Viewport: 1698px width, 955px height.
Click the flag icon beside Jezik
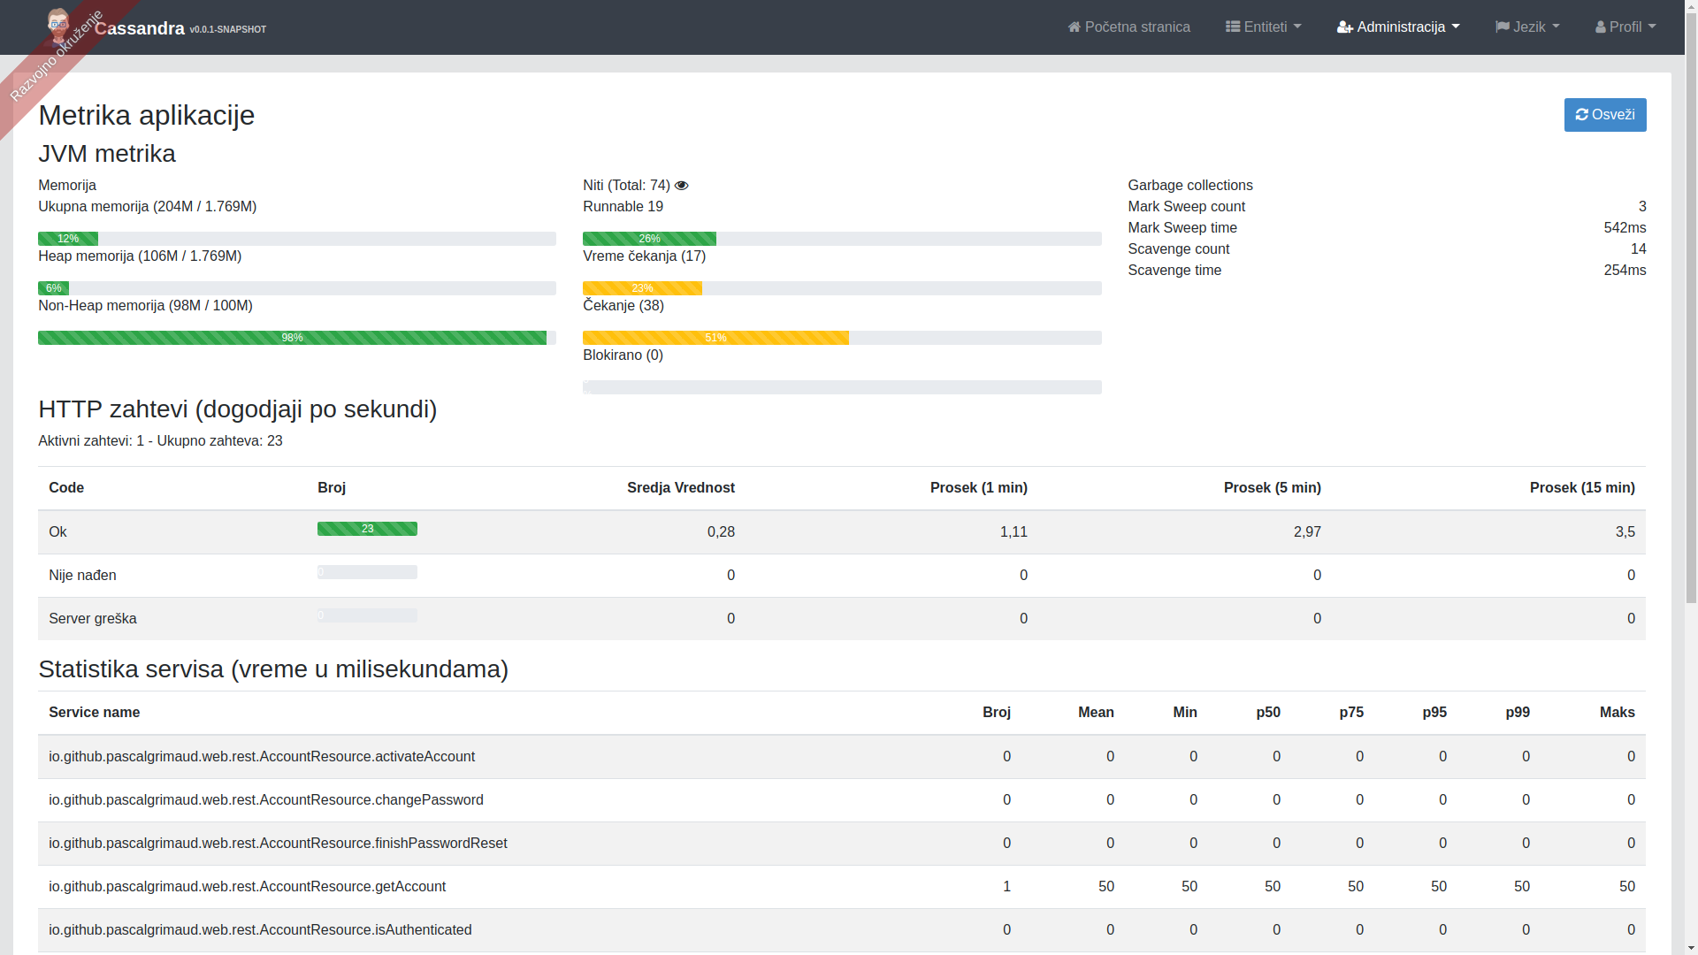pos(1502,27)
